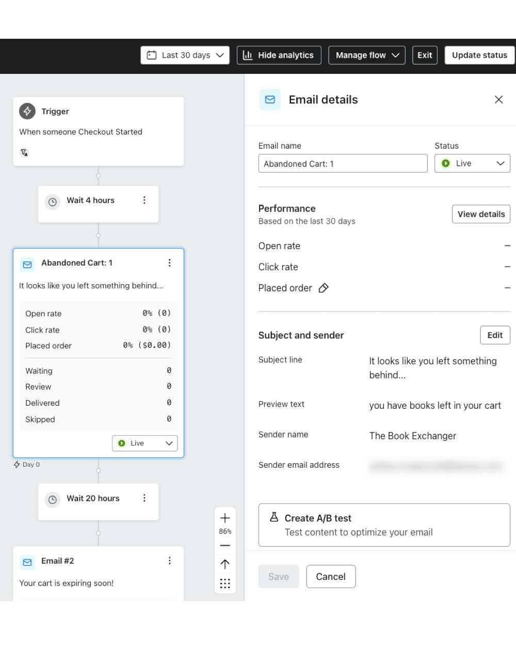Click the clock icon on Wait 4 hours step
The image size is (516, 646).
pos(52,202)
